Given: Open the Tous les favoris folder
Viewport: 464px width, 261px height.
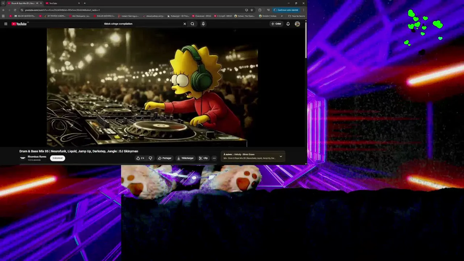Looking at the screenshot, I should pos(297,16).
